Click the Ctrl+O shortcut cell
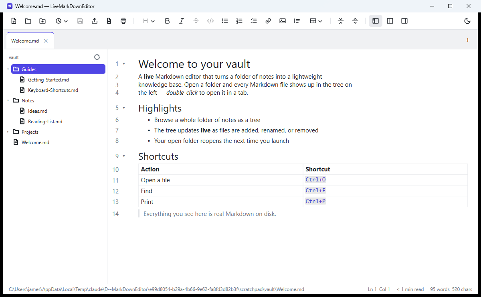This screenshot has width=481, height=297. point(385,180)
